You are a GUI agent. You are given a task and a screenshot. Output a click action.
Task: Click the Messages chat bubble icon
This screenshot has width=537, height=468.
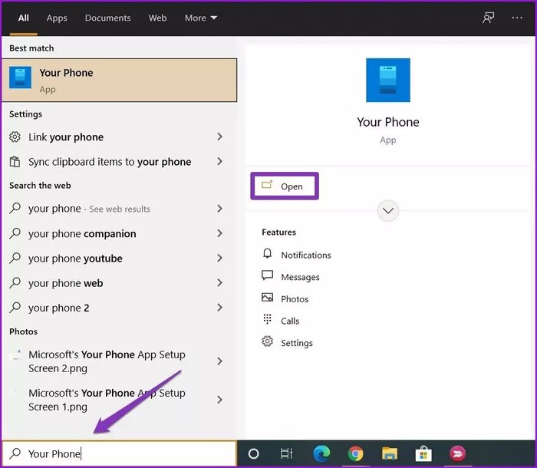tap(267, 275)
